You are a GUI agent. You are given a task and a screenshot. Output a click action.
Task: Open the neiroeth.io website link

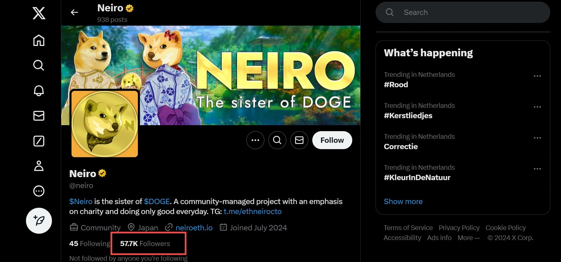click(x=194, y=228)
